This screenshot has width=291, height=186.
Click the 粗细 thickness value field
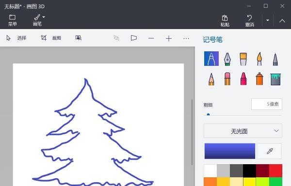[267, 104]
